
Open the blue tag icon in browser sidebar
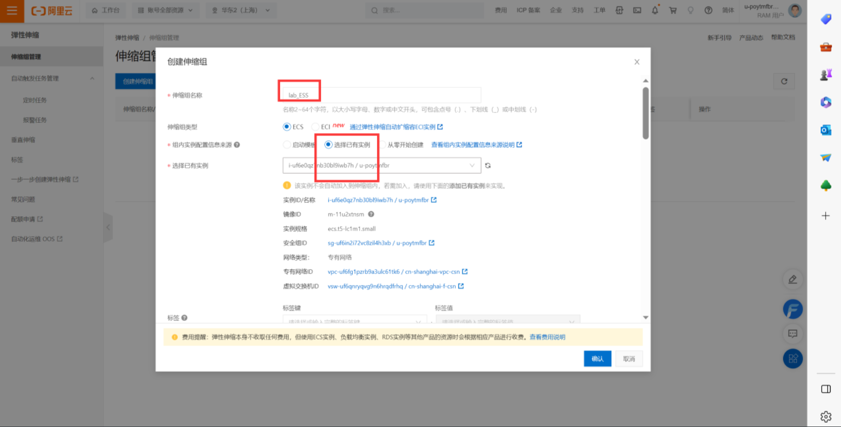(x=826, y=19)
